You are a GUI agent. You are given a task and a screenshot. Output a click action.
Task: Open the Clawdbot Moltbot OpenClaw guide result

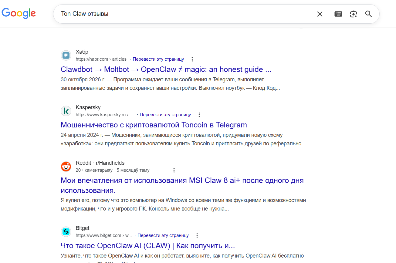tap(166, 69)
